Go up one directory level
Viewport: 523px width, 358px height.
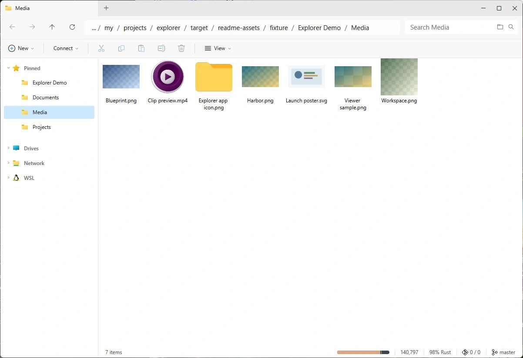tap(52, 27)
